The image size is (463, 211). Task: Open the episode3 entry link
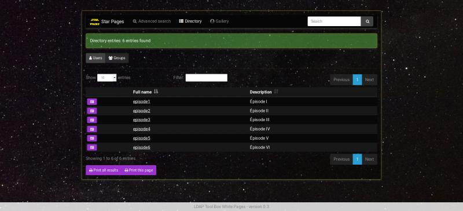pos(141,120)
